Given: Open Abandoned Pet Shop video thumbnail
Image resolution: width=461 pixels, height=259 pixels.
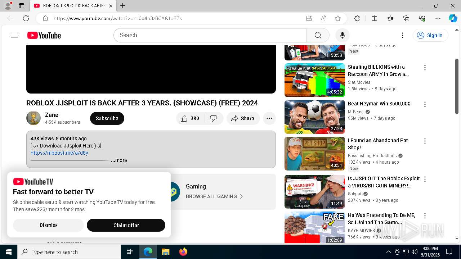Looking at the screenshot, I should coord(315,154).
